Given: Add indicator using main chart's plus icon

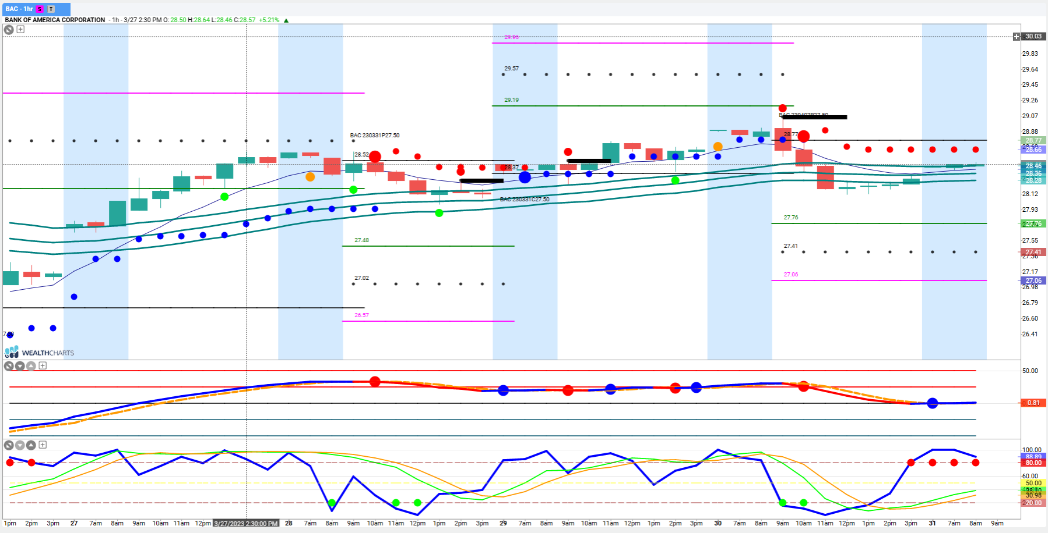Looking at the screenshot, I should coord(20,29).
